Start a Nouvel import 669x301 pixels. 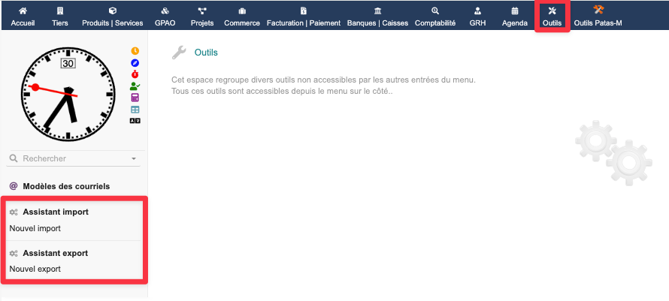35,228
